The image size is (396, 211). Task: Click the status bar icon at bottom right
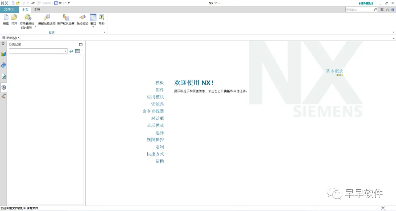click(383, 208)
